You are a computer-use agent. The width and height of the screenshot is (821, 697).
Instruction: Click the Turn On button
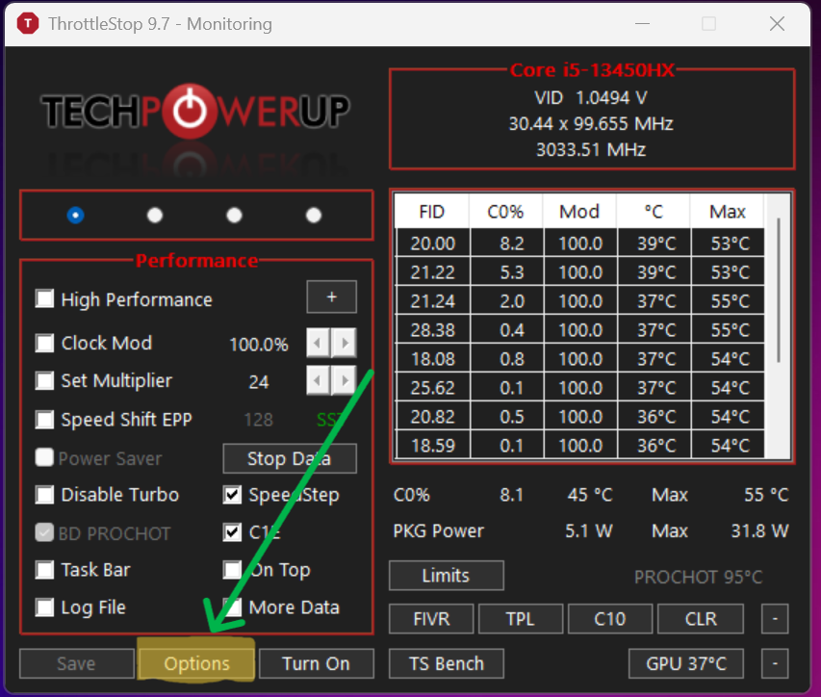(x=317, y=663)
